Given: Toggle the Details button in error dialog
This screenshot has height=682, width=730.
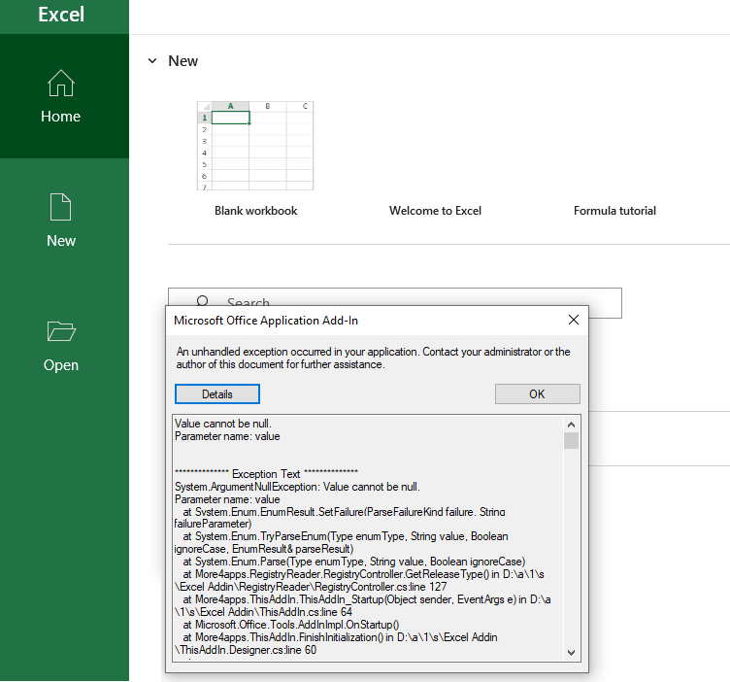Looking at the screenshot, I should tap(217, 394).
